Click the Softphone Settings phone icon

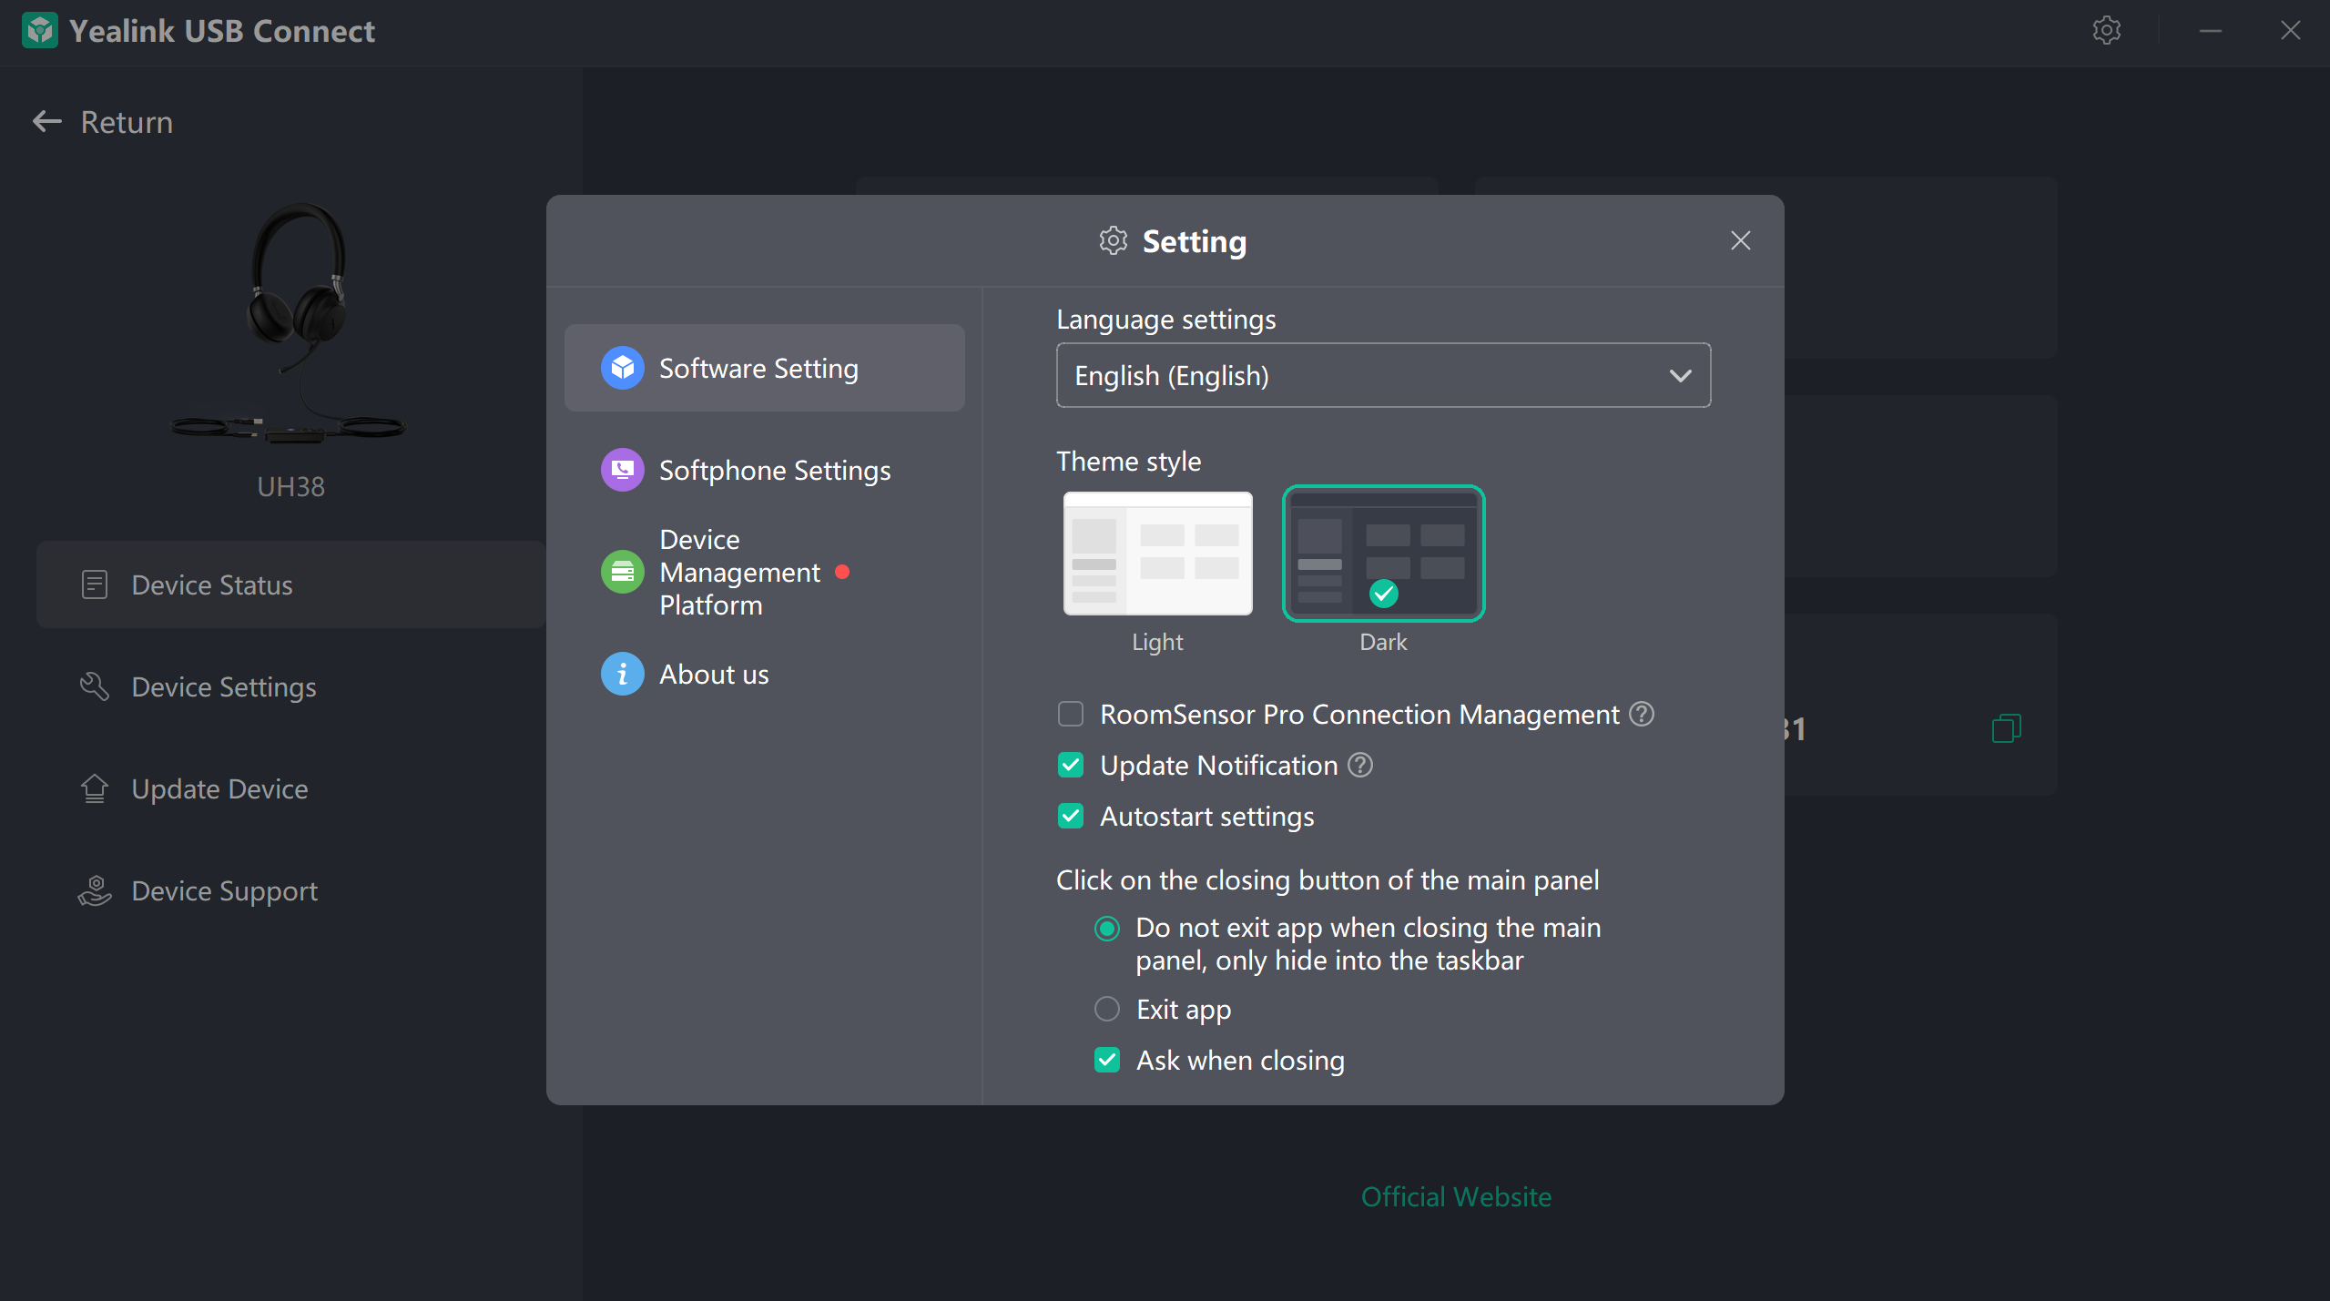[623, 471]
